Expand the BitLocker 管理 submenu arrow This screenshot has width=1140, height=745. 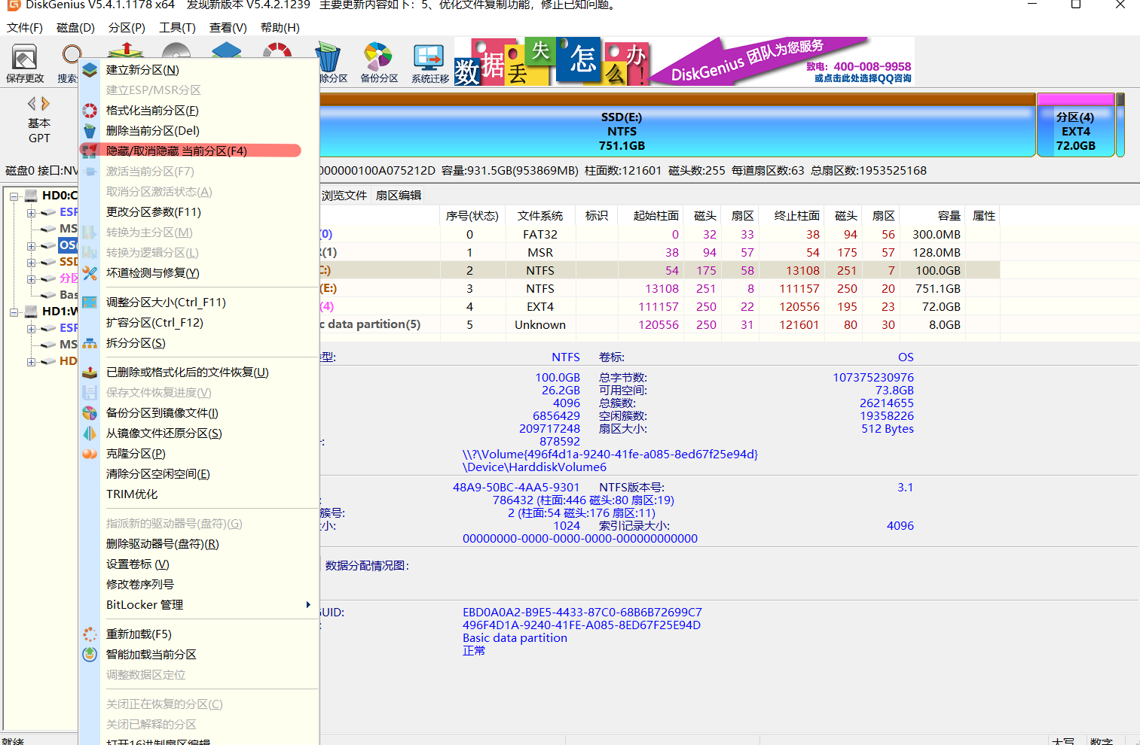[x=308, y=605]
